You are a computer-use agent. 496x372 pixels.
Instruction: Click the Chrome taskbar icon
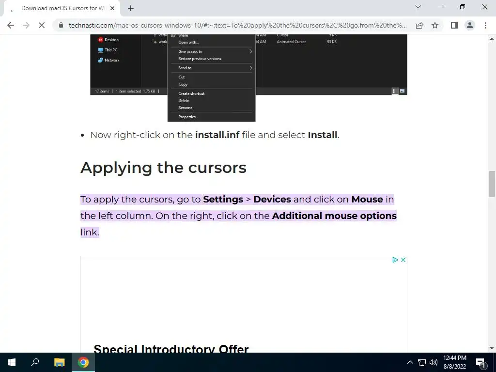(83, 362)
